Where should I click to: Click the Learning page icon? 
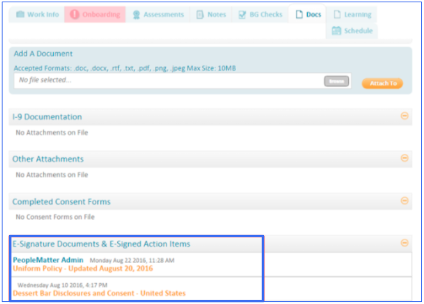point(337,15)
